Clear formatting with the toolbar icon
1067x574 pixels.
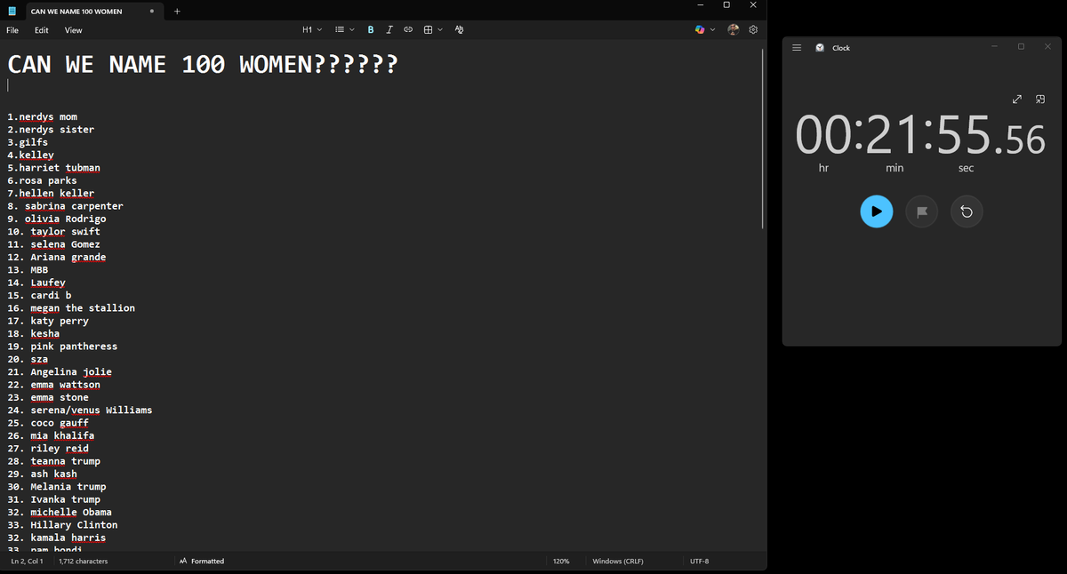click(459, 30)
